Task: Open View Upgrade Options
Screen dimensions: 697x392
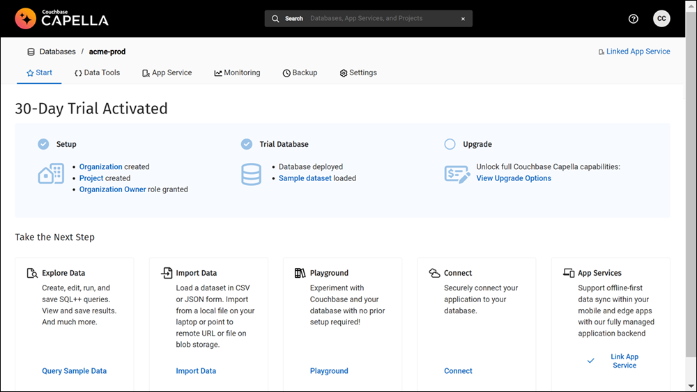Action: pyautogui.click(x=514, y=178)
